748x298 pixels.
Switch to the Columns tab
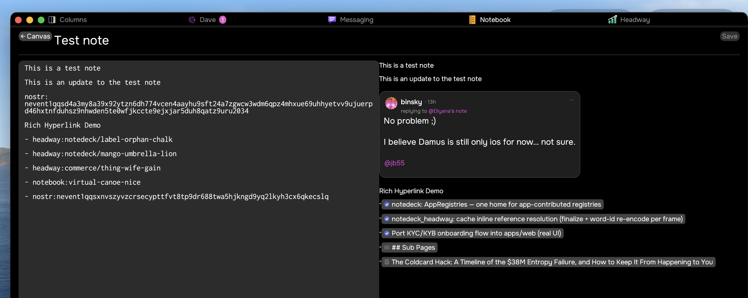[x=68, y=20]
